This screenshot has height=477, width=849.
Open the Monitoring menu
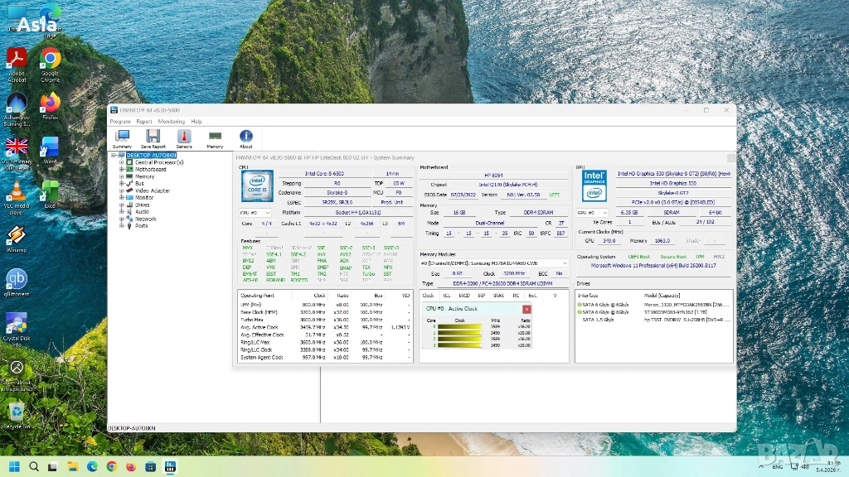[x=171, y=122]
